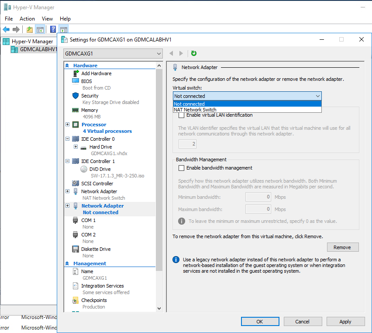Screen dimensions: 372x333
Task: Click hardware list scroll up arrow
Action: point(159,66)
